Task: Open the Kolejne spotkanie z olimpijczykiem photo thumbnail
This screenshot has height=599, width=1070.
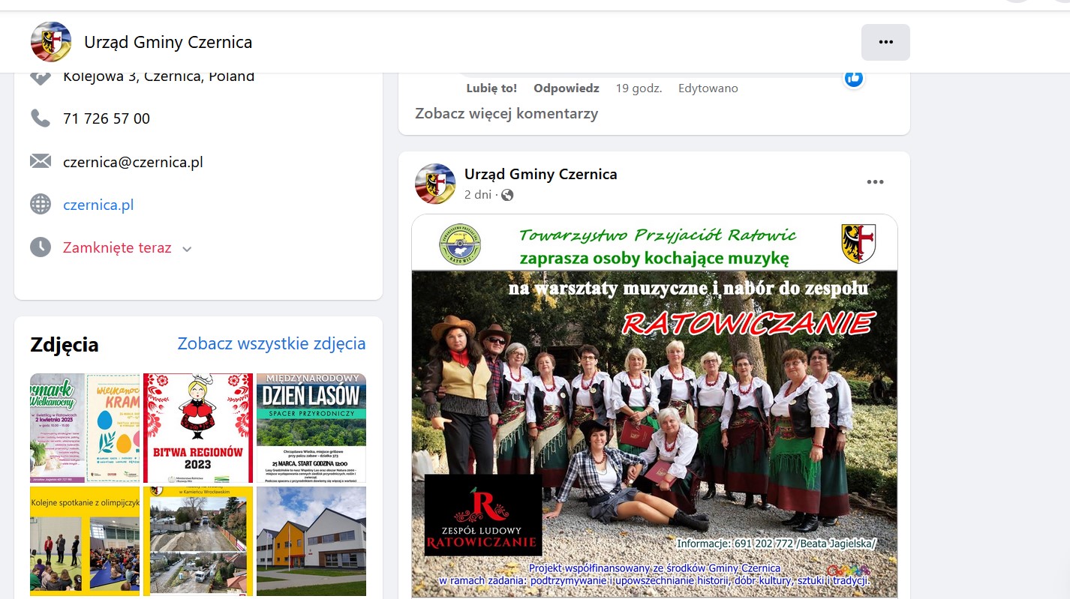Action: click(x=85, y=541)
